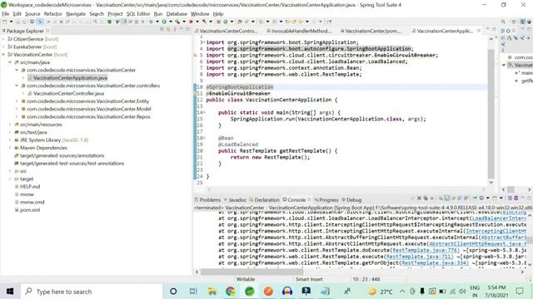Viewport: 533px width, 299px height.
Task: Maximize the editor area
Action: point(494,30)
